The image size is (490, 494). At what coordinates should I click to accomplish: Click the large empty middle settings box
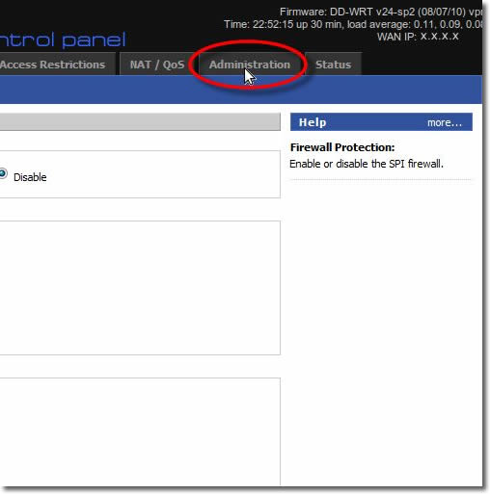(140, 288)
